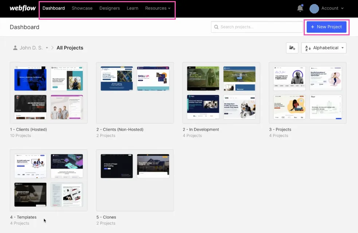The width and height of the screenshot is (358, 233).
Task: Click the person icon beside John D. S.
Action: point(15,48)
